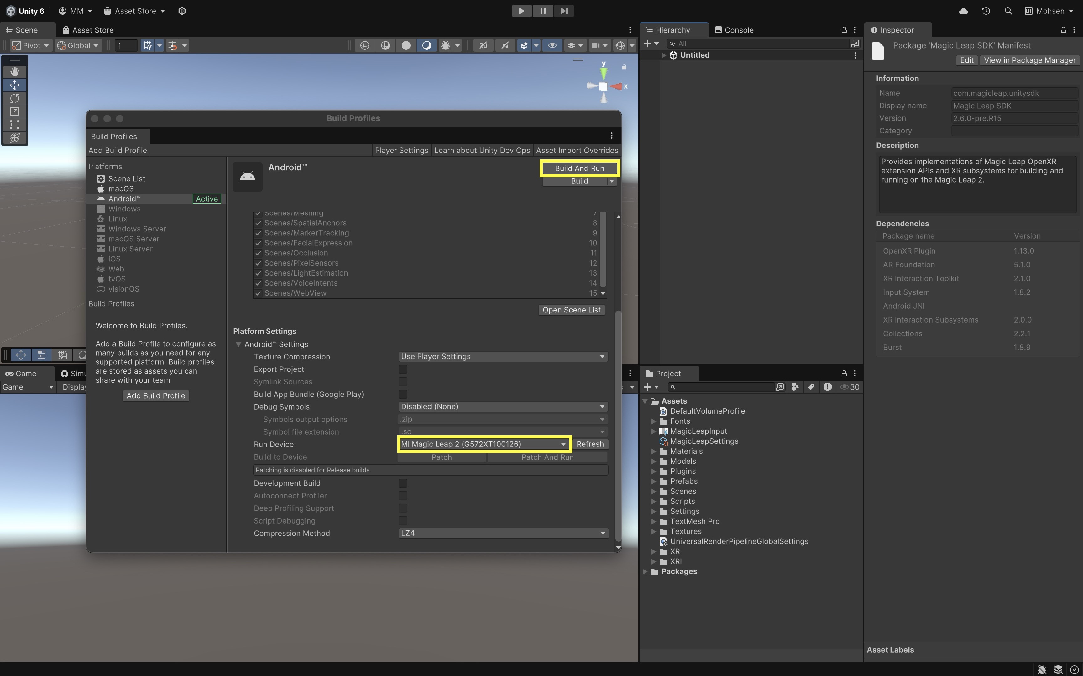The width and height of the screenshot is (1083, 676).
Task: Check the Export Project checkbox
Action: [403, 369]
